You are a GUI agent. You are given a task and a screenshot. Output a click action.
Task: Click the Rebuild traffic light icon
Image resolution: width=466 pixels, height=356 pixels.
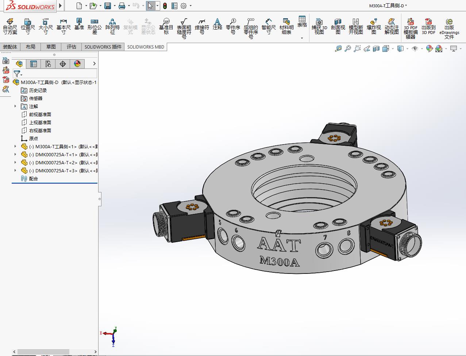coord(165,6)
